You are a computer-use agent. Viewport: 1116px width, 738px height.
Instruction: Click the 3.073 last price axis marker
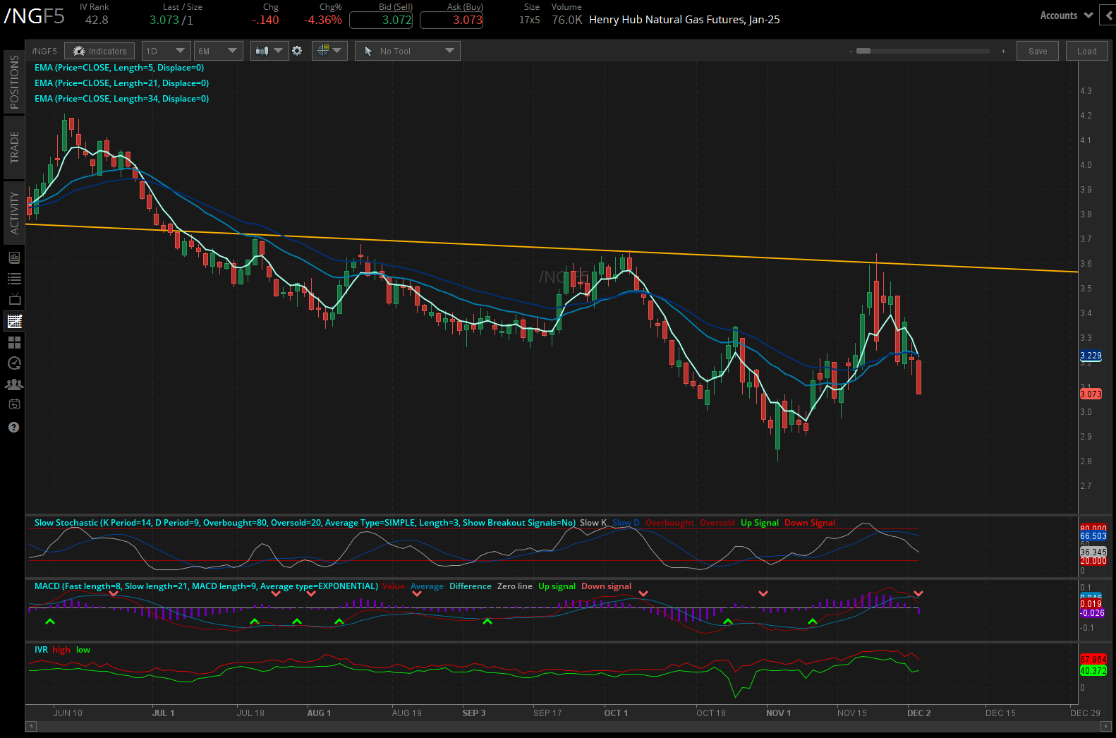1091,394
